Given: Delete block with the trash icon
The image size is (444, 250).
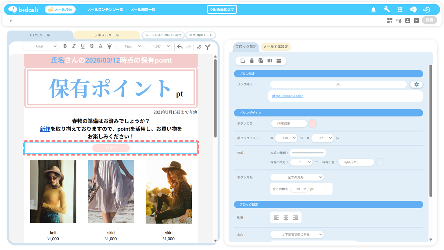Looking at the screenshot, I should pos(252,61).
